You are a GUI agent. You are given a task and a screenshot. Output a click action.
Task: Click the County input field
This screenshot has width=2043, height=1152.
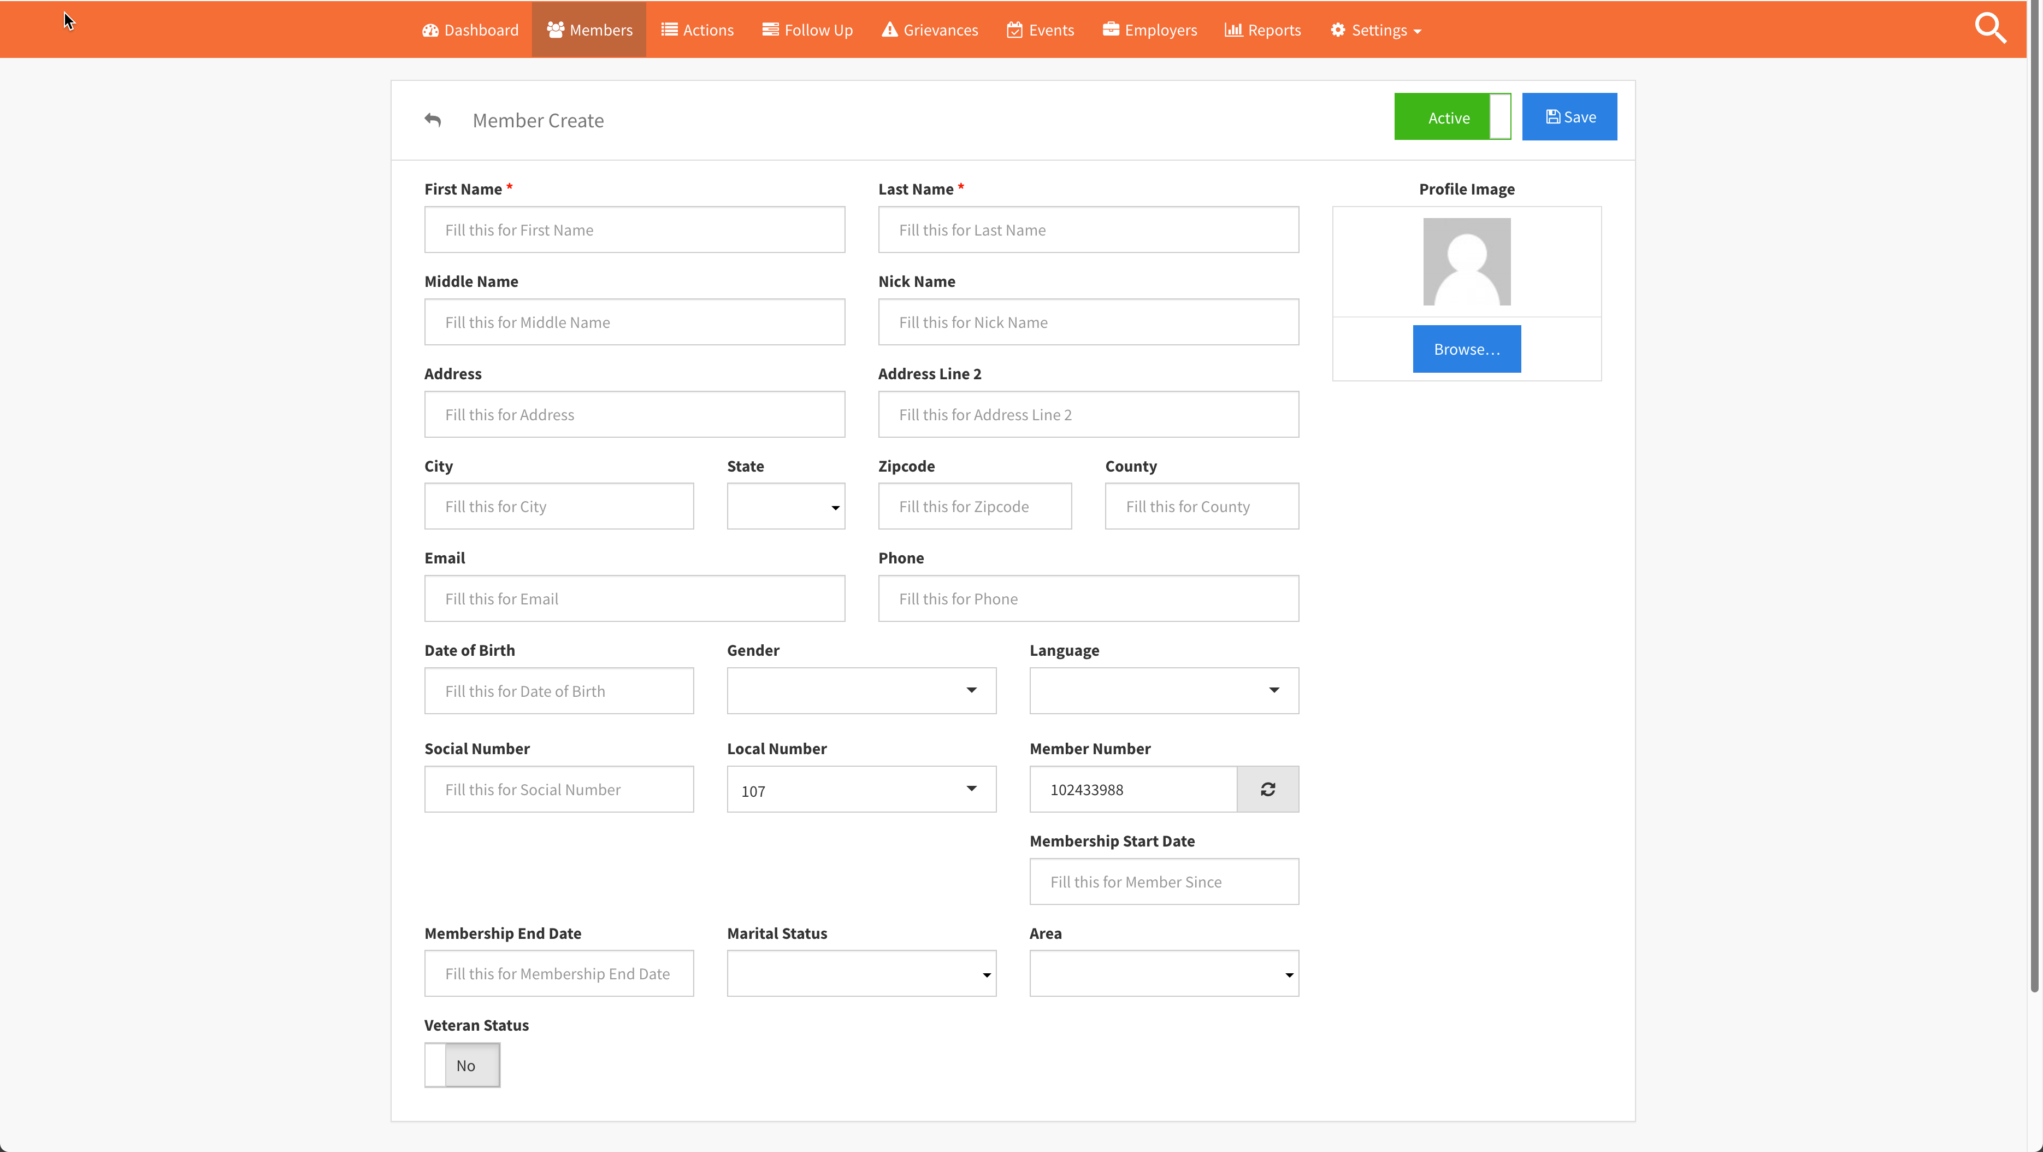pyautogui.click(x=1202, y=506)
